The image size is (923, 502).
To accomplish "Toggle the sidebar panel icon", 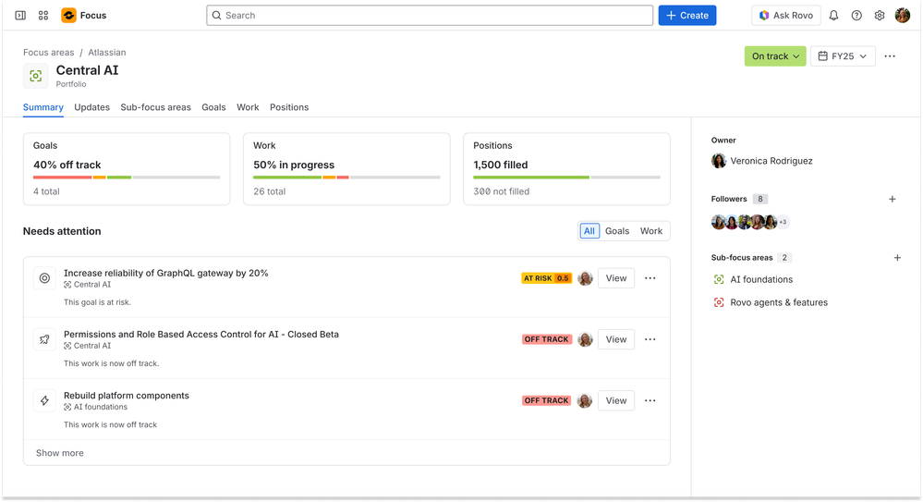I will [x=20, y=16].
